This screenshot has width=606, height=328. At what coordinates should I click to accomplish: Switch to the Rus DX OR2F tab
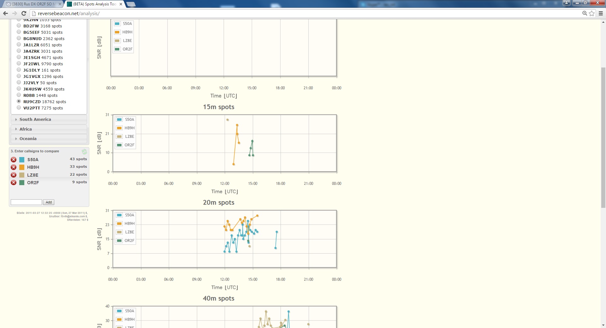click(33, 4)
